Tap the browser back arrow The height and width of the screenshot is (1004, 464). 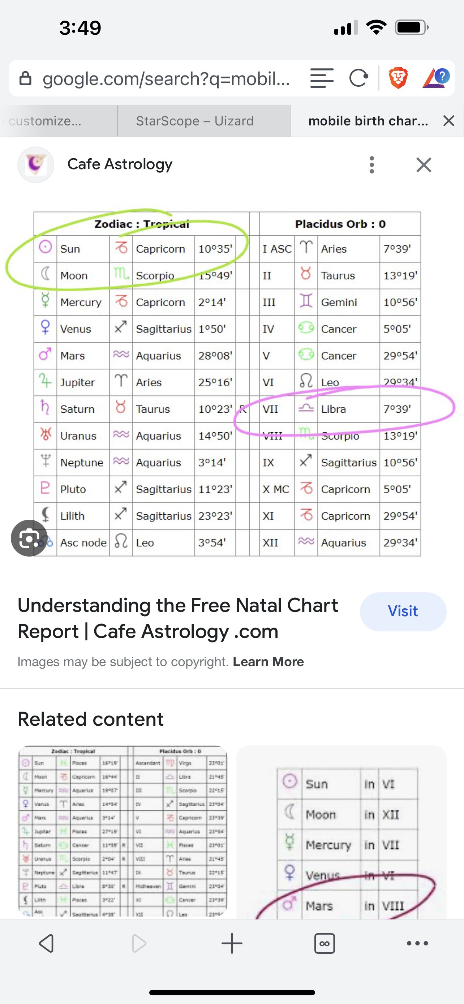[x=46, y=943]
